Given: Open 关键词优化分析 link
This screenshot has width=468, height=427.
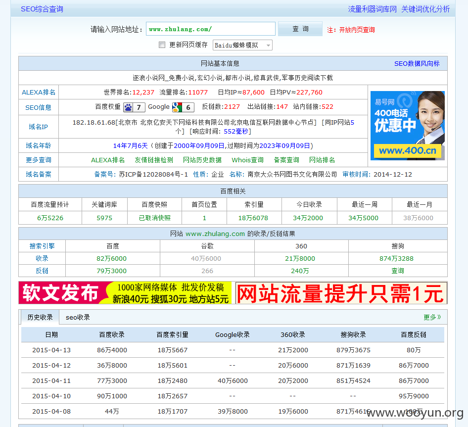Looking at the screenshot, I should click(x=425, y=9).
